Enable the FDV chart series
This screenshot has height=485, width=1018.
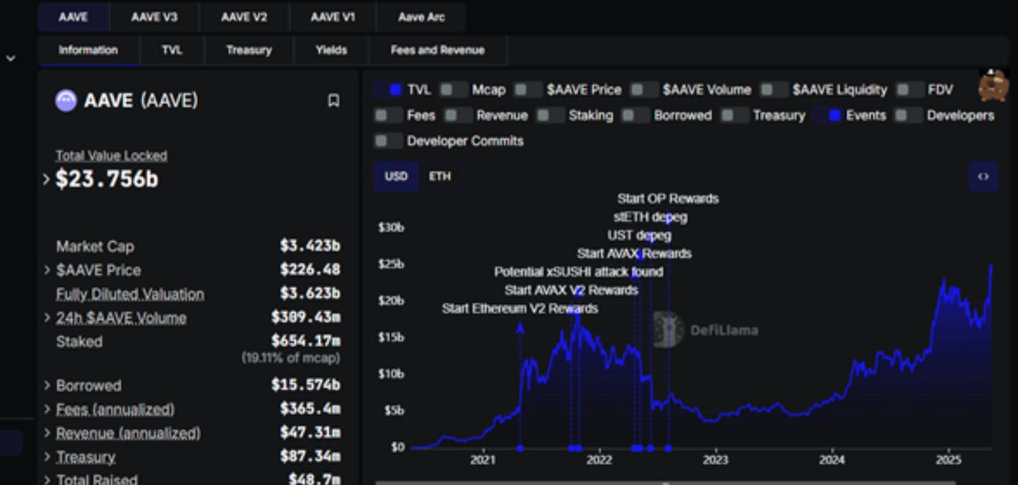(910, 90)
